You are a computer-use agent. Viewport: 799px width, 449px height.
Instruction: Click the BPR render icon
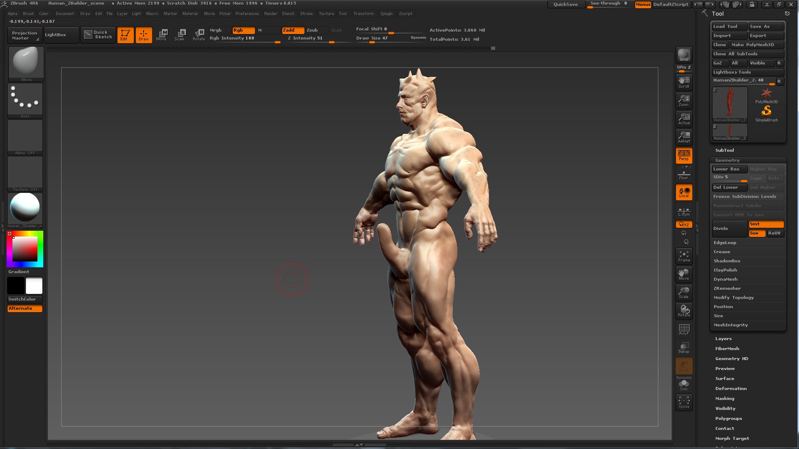[x=684, y=55]
